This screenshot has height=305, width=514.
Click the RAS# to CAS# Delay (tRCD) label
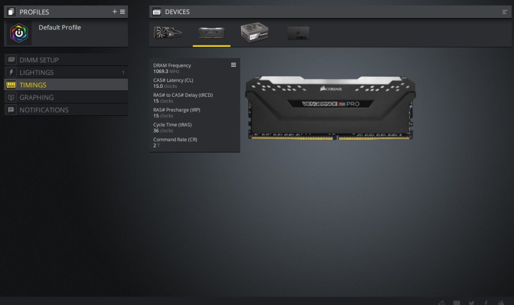coord(183,95)
